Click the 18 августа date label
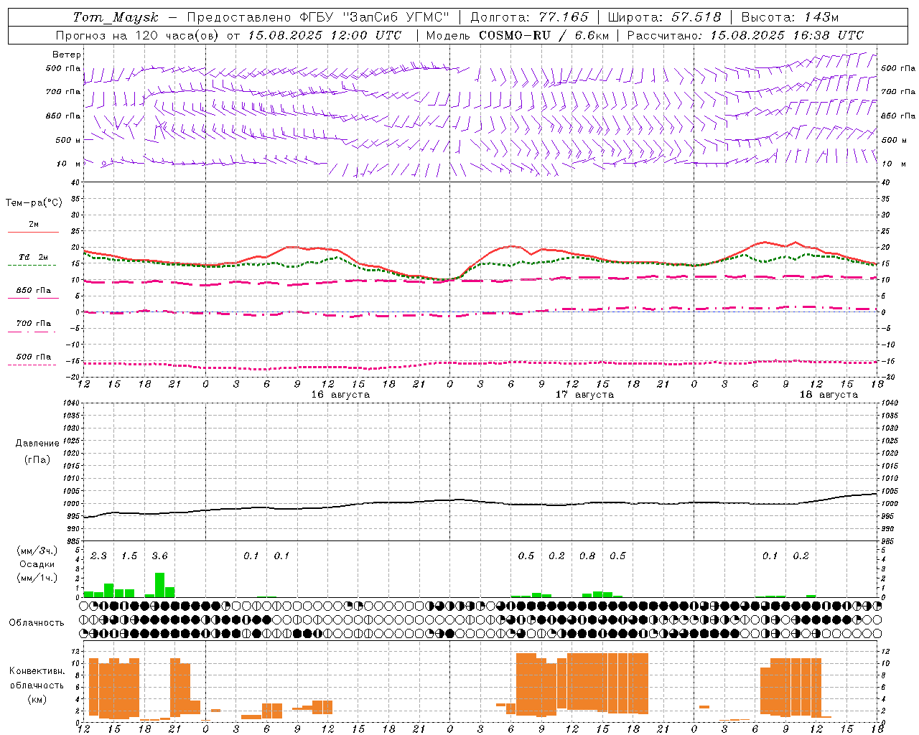This screenshot has width=919, height=735. click(829, 395)
